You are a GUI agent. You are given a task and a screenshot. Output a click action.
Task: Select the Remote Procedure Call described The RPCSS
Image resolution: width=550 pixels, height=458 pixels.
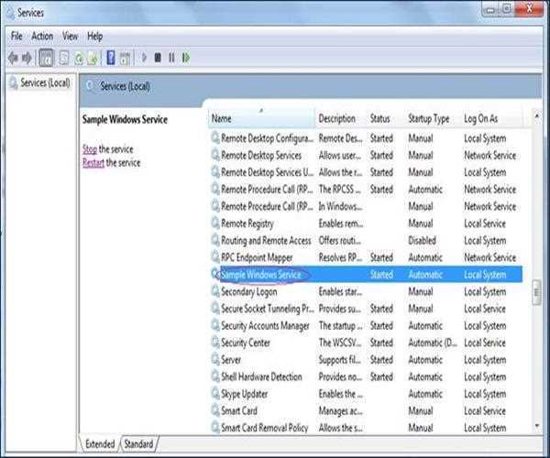click(366, 190)
